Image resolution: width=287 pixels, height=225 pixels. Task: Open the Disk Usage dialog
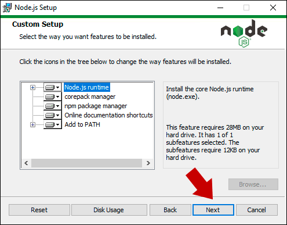[x=109, y=210]
